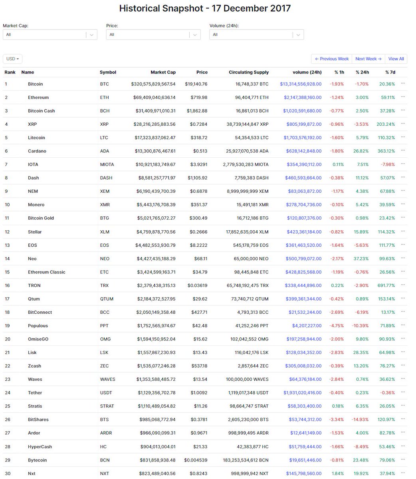416x479 pixels.
Task: Open the ellipsis menu for Zcash row
Action: pyautogui.click(x=403, y=365)
